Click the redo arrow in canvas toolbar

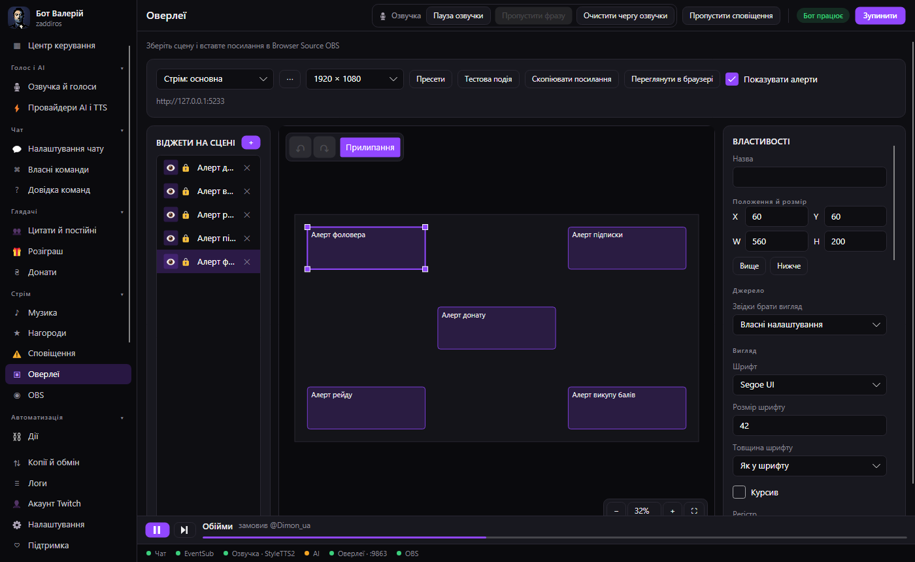coord(324,148)
